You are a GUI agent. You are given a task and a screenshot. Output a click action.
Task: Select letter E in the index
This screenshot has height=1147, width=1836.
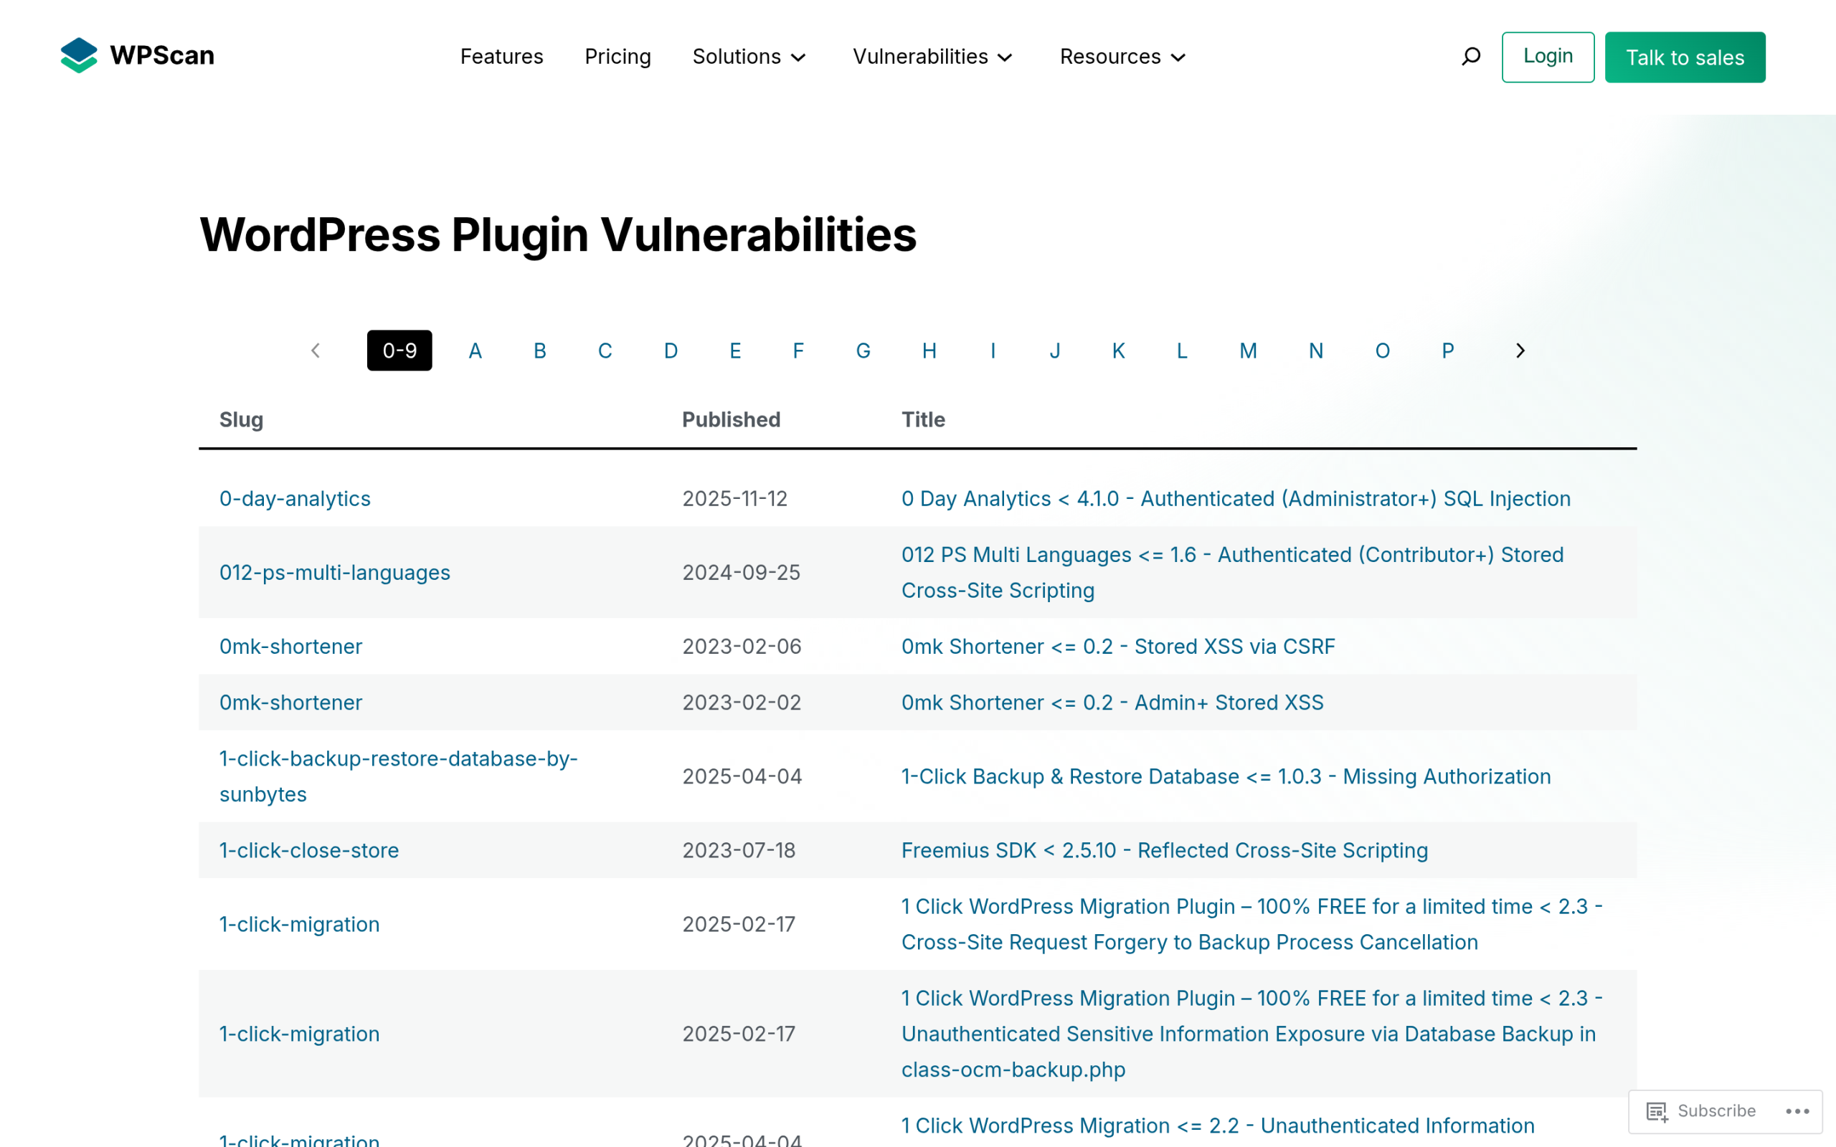pyautogui.click(x=735, y=351)
